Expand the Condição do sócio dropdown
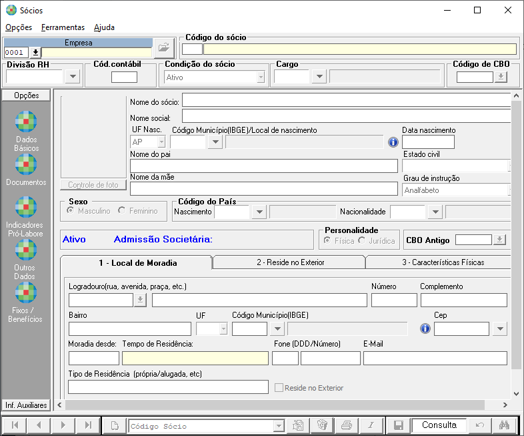524x436 pixels. coord(260,77)
